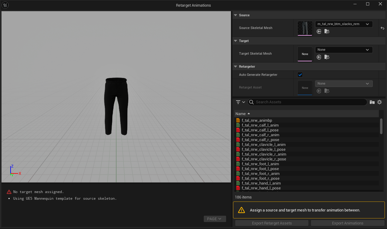Toggle Auto Generate Retargeter checkbox
Viewport: 387px width, 229px height.
300,75
